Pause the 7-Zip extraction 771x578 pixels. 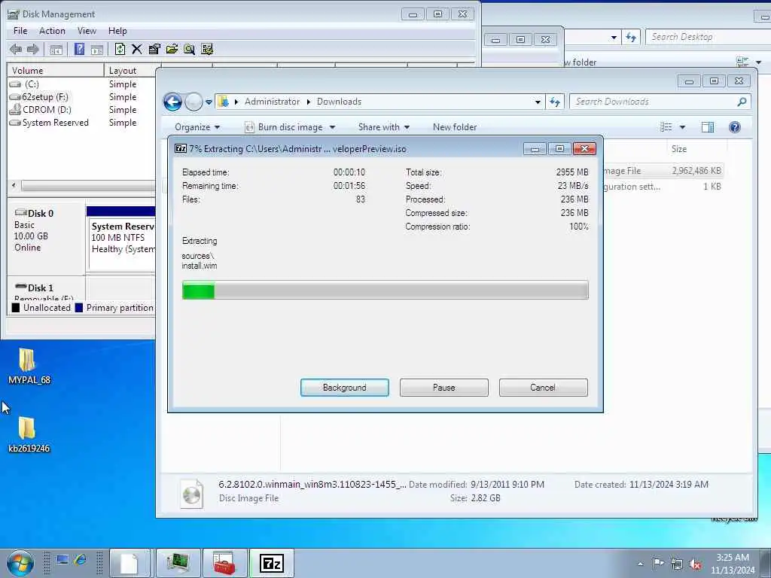(x=444, y=388)
